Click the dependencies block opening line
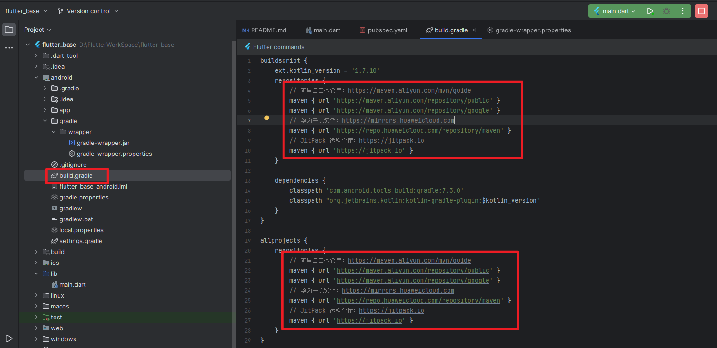 click(x=300, y=180)
